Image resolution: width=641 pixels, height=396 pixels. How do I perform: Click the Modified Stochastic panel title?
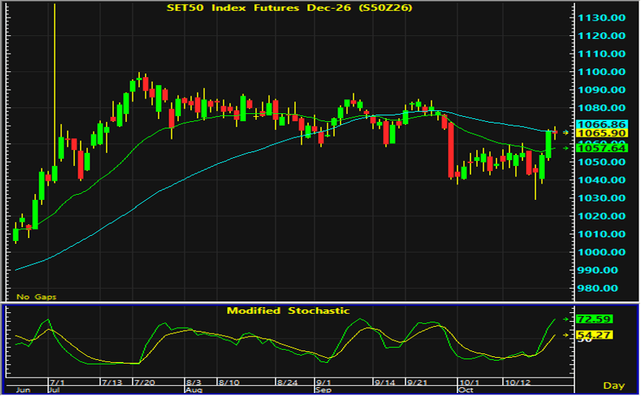288,311
